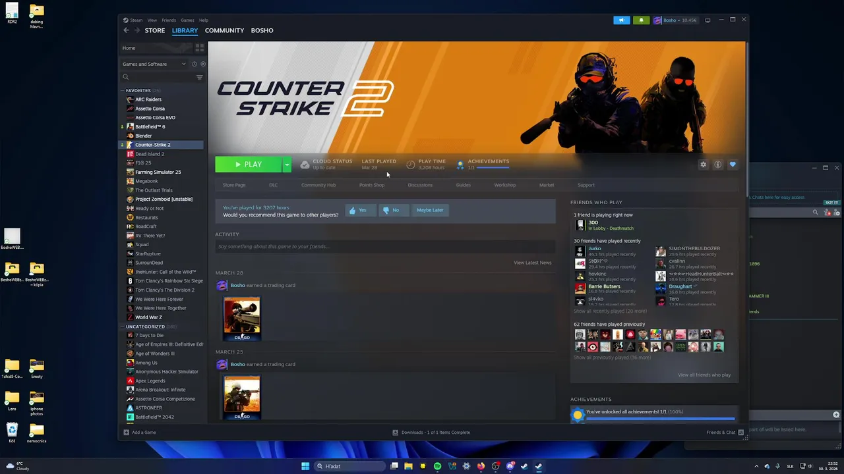Select World War Z in library
844x474 pixels.
[x=148, y=317]
